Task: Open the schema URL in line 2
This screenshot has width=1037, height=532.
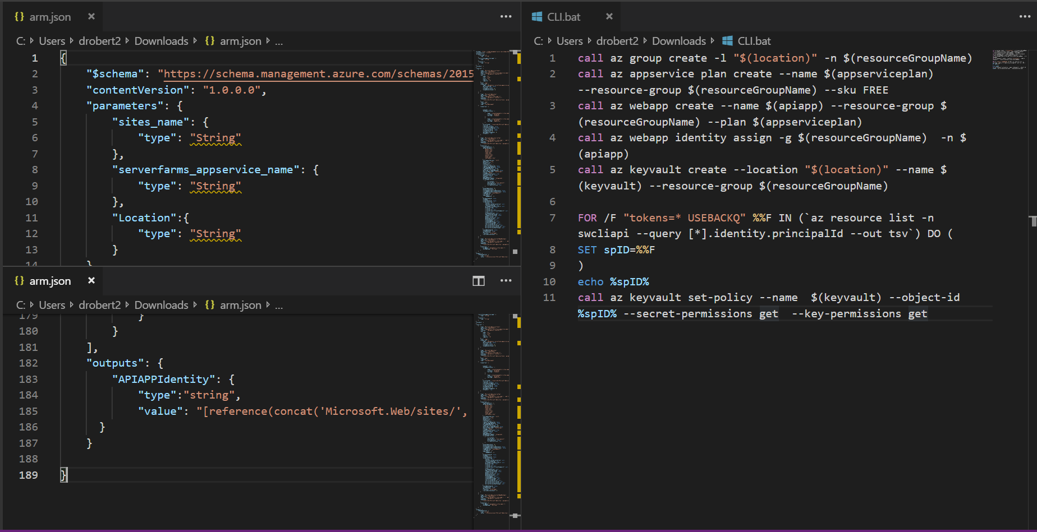Action: coord(319,74)
